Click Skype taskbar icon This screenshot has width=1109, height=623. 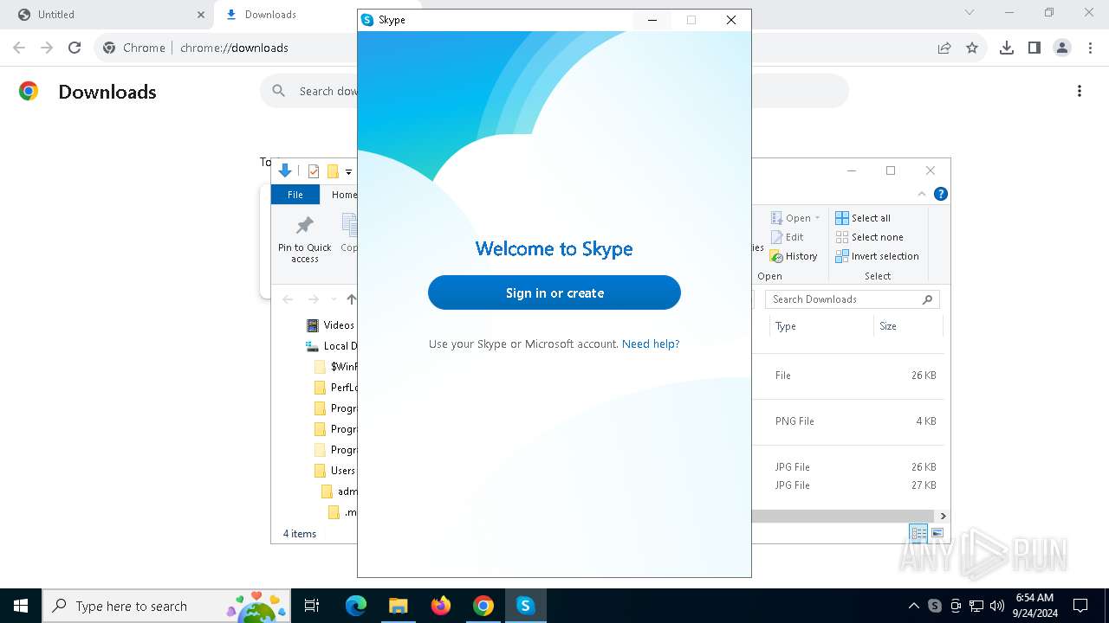click(x=525, y=606)
